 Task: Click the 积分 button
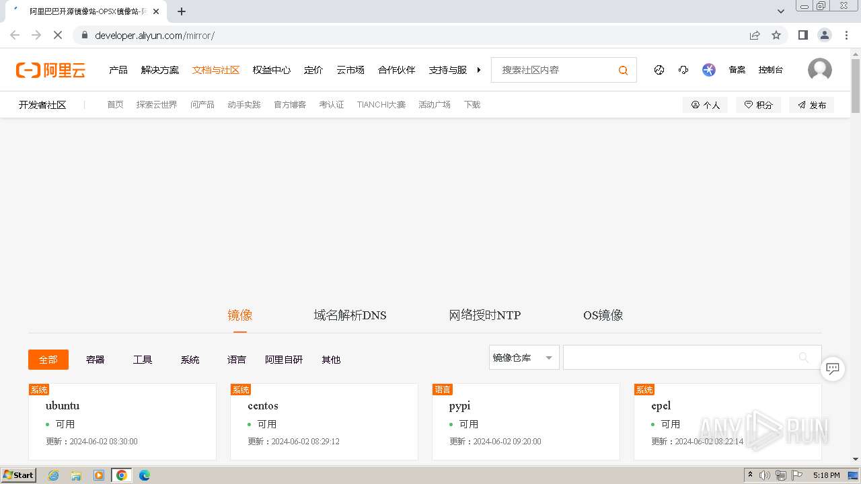758,105
